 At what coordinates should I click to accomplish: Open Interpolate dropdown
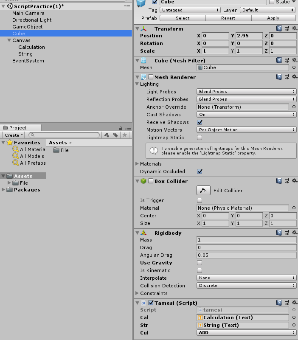pos(246,278)
